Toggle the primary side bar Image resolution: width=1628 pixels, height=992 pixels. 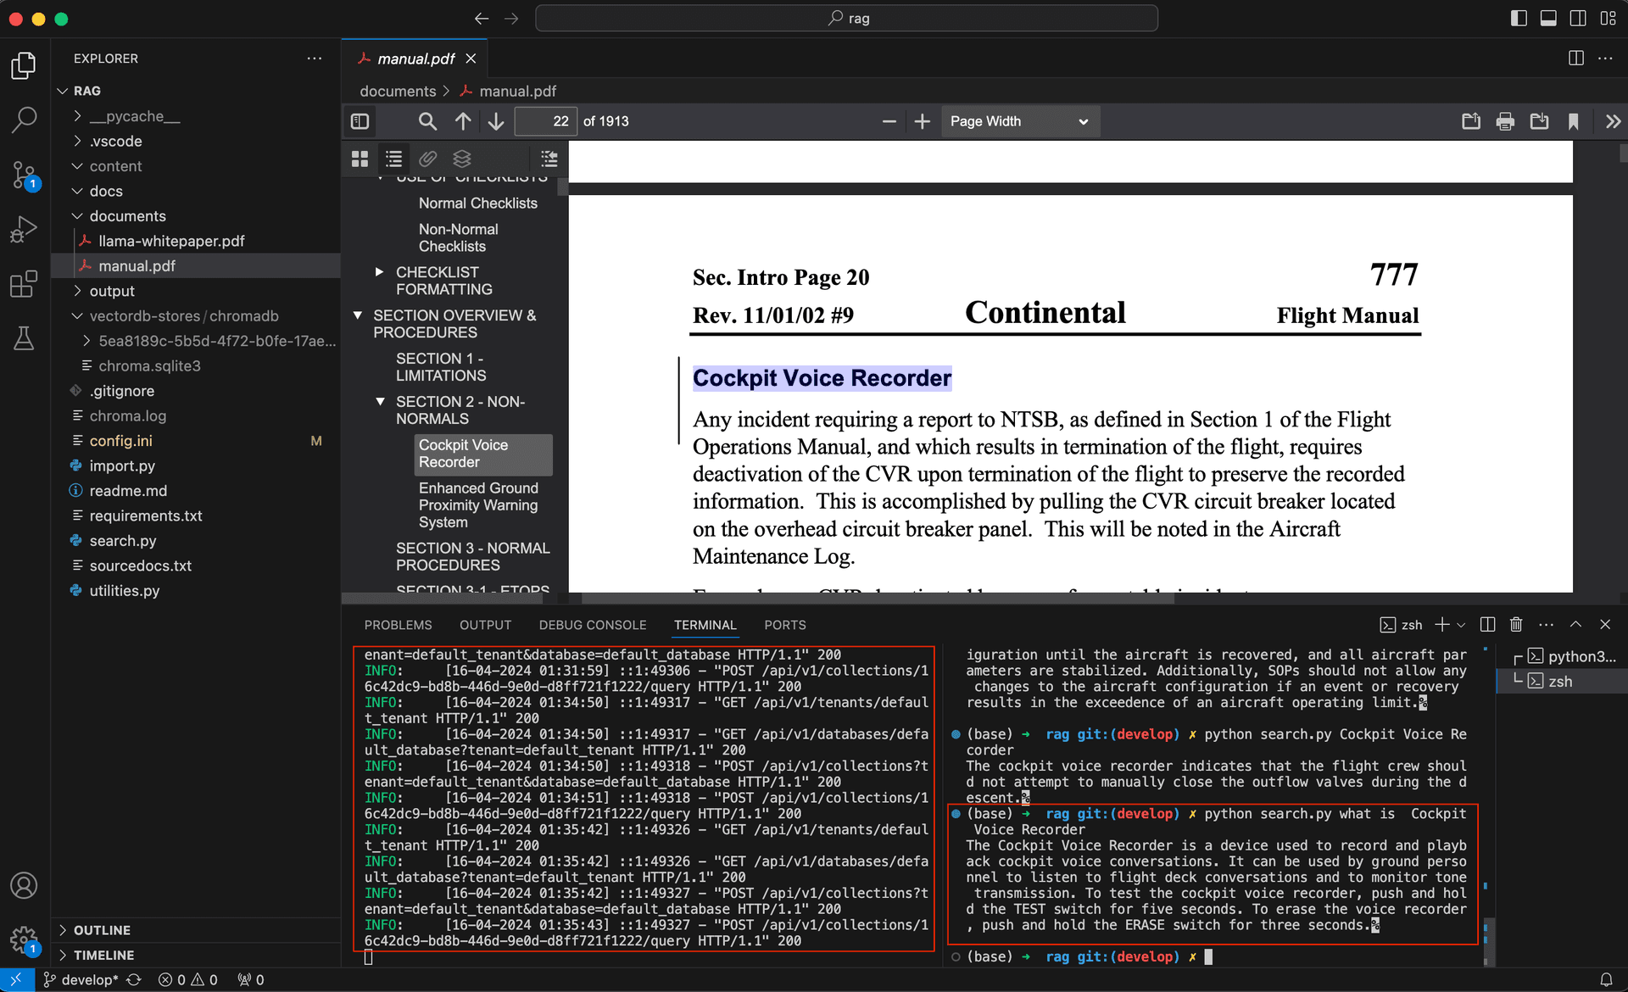point(1519,18)
